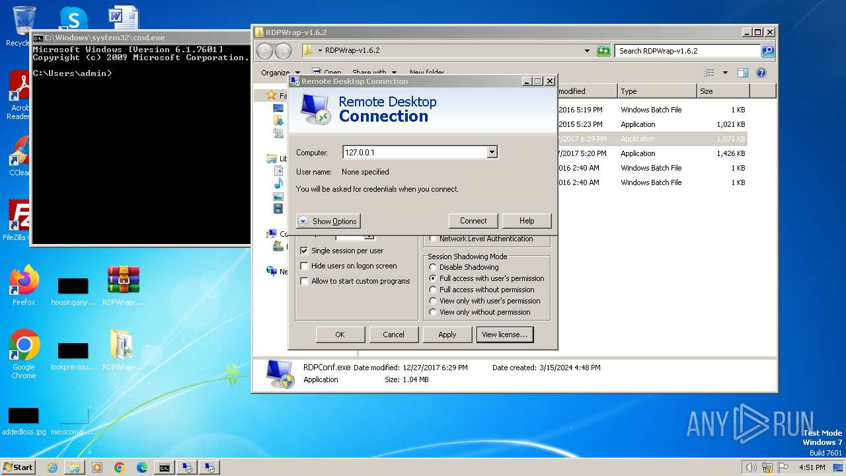Select the mexicomar file on desktop
The width and height of the screenshot is (846, 476).
pyautogui.click(x=73, y=421)
